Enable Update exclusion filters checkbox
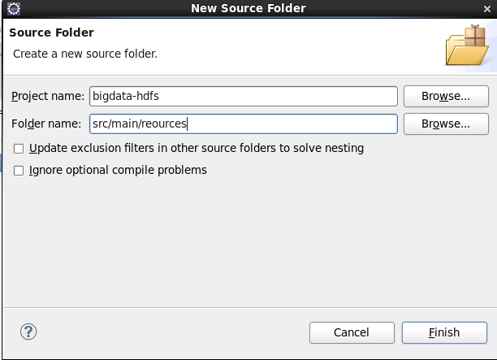This screenshot has width=497, height=360. [x=19, y=149]
